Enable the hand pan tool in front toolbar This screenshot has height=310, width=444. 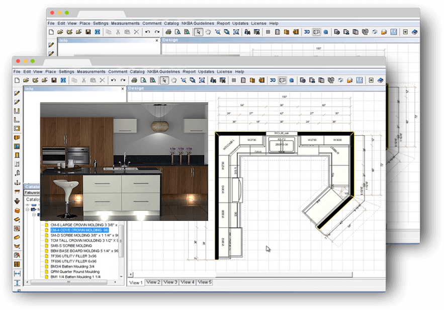click(x=174, y=80)
